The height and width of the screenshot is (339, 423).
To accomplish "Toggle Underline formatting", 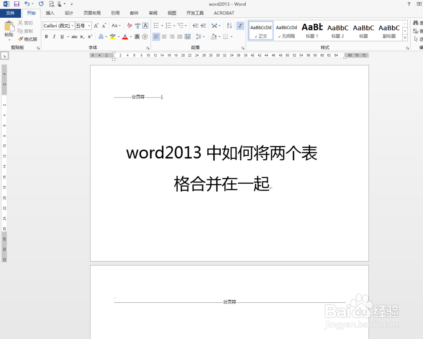I will click(x=62, y=37).
